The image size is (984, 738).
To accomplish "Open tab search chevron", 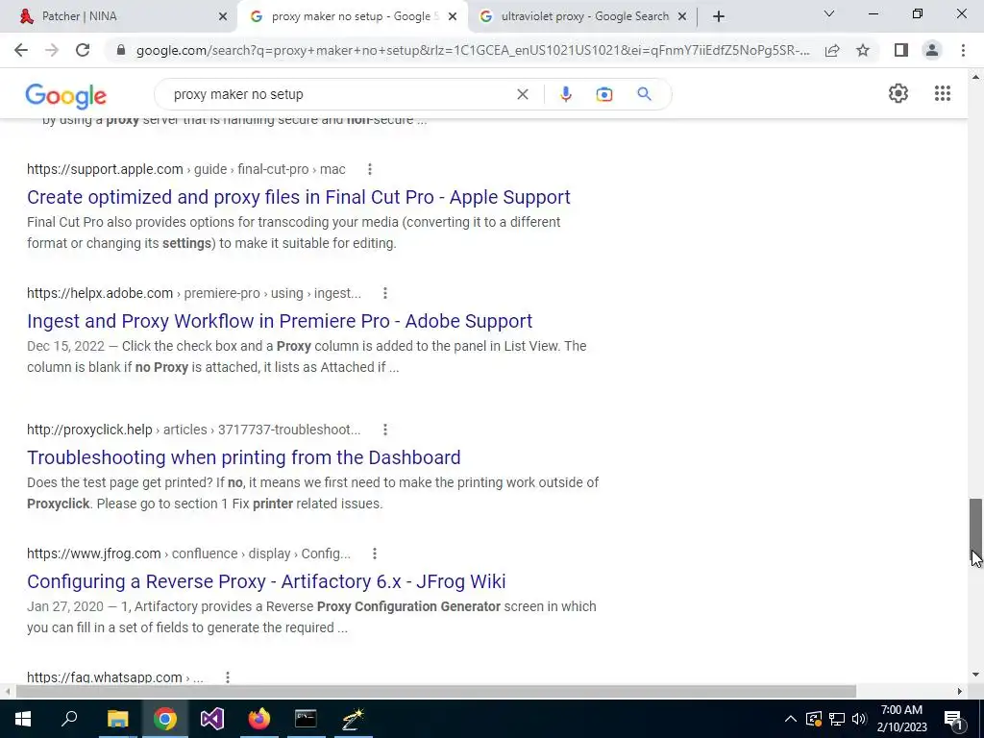I will (x=829, y=13).
